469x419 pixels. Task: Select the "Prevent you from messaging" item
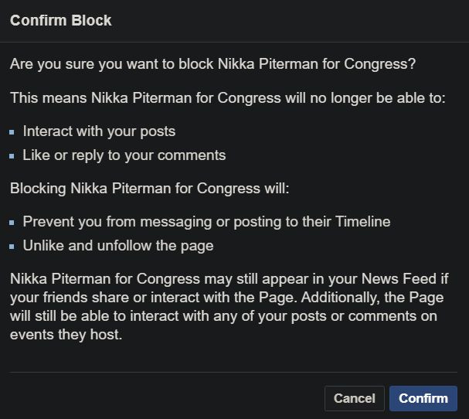click(206, 222)
